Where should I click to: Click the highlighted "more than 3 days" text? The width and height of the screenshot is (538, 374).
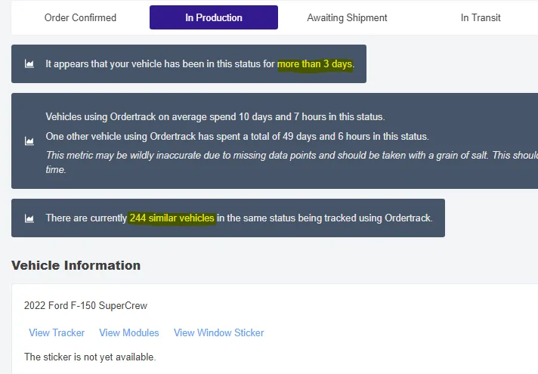coord(315,64)
